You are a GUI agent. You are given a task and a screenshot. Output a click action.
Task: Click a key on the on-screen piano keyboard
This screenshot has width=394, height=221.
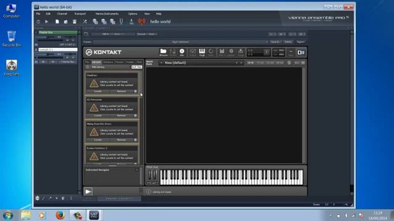(231, 177)
